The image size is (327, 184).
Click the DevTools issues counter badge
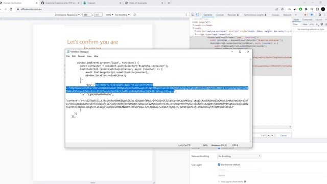click(x=312, y=15)
